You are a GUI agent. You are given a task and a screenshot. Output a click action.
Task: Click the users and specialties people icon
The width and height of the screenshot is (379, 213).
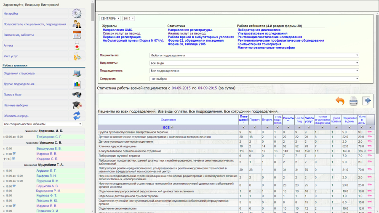[x=77, y=24]
